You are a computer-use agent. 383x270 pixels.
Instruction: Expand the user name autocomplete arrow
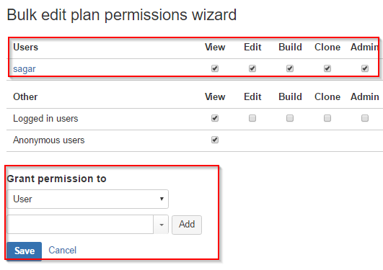[x=162, y=225]
